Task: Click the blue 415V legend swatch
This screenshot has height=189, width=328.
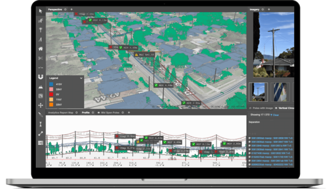Action: click(51, 85)
